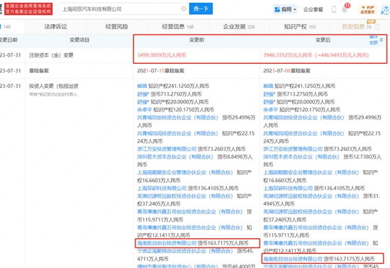Expand all rows via 展开全部

pyautogui.click(x=374, y=40)
